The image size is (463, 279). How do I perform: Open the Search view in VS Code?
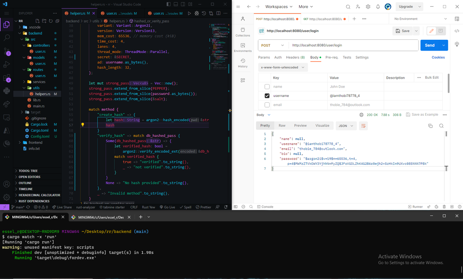(x=7, y=38)
